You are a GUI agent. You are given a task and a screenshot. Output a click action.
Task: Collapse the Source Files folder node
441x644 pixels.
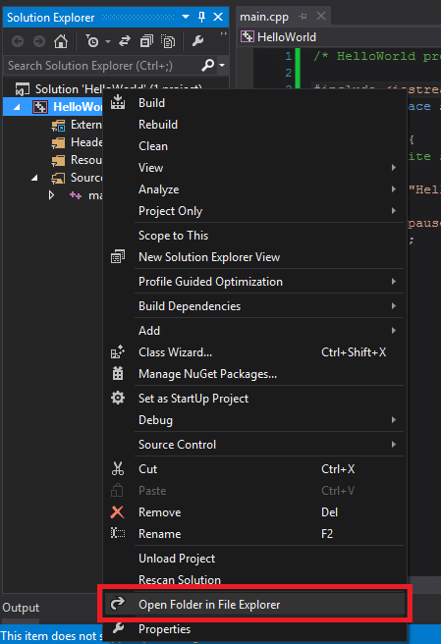[35, 178]
